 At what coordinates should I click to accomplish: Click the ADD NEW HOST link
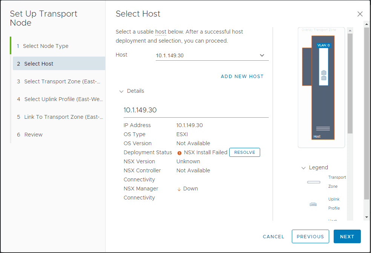click(x=242, y=76)
